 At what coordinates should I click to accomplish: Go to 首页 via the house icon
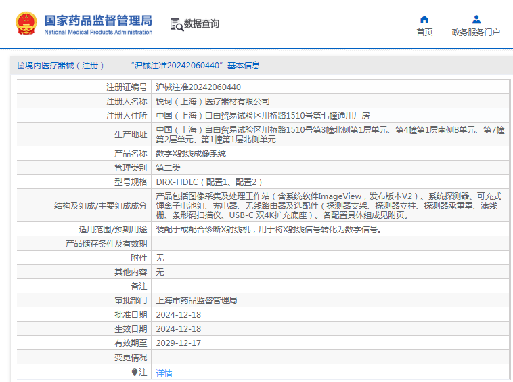(x=424, y=20)
